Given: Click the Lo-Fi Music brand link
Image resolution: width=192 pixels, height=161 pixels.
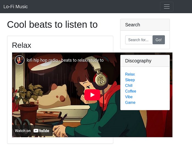Looking at the screenshot, I should click(x=16, y=7).
